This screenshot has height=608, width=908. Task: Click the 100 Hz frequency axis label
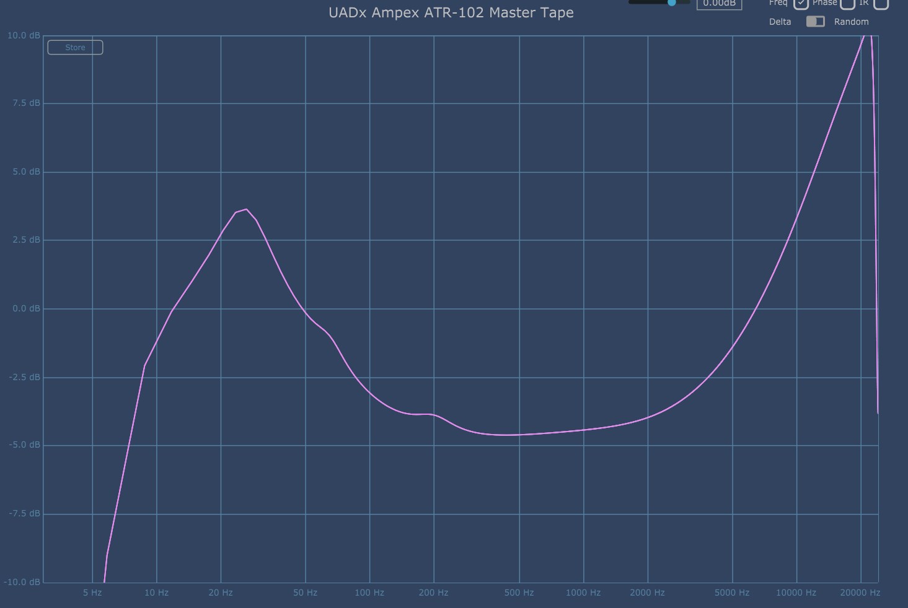pos(369,593)
